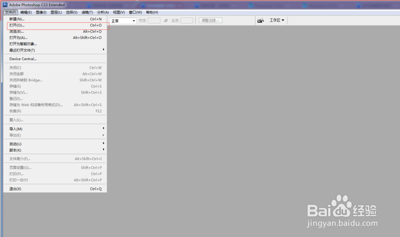Expand the 脚本(K) submenu
Viewport: 400px width, 237px height.
[55, 150]
